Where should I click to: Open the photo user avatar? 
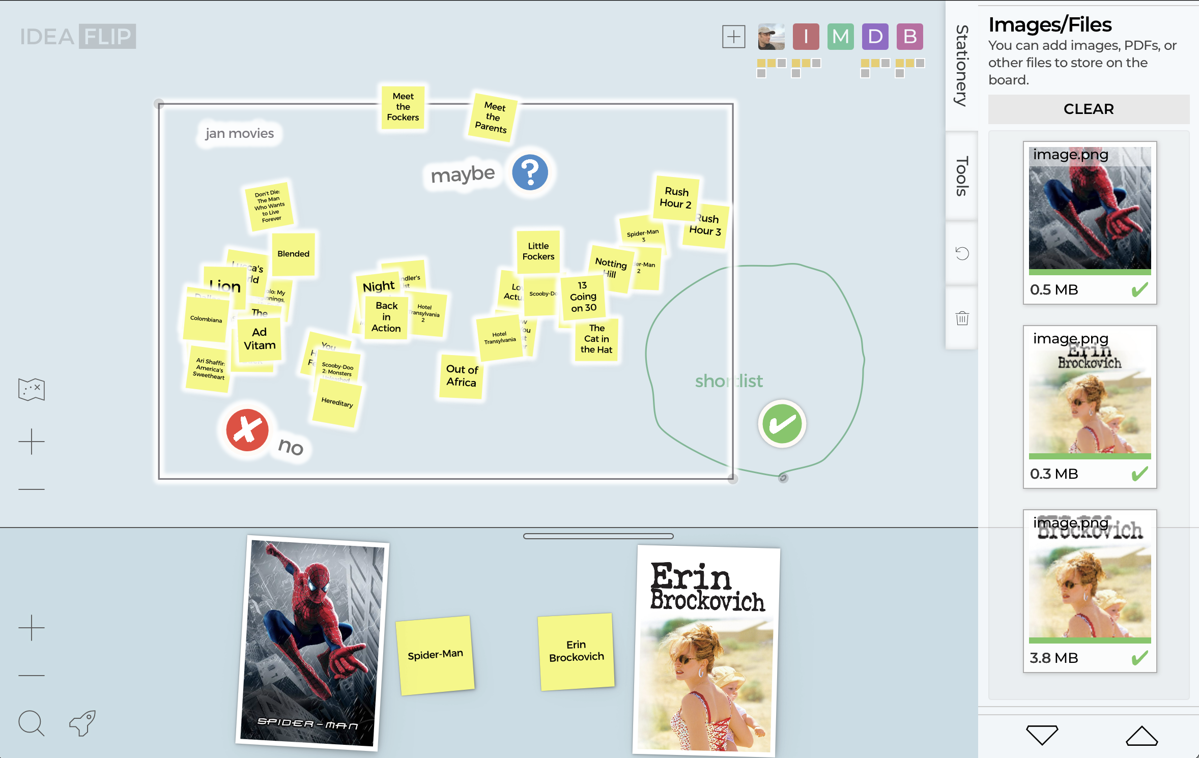771,37
